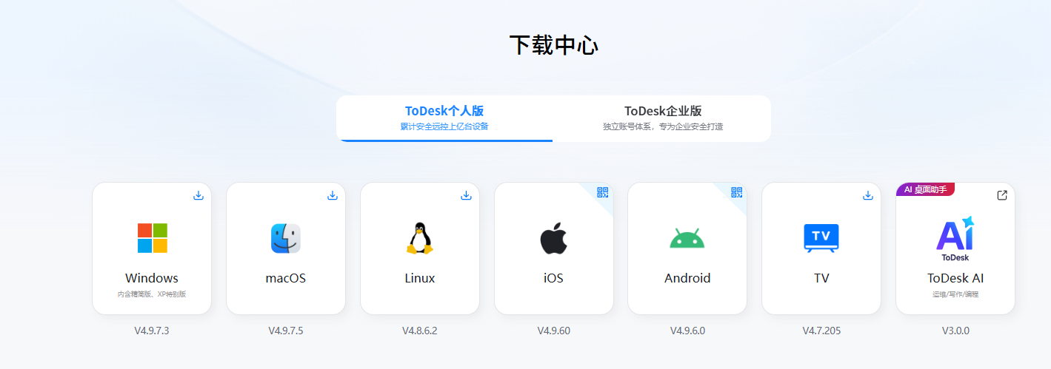Click the Windows four-color logo
1051x369 pixels.
click(x=152, y=238)
